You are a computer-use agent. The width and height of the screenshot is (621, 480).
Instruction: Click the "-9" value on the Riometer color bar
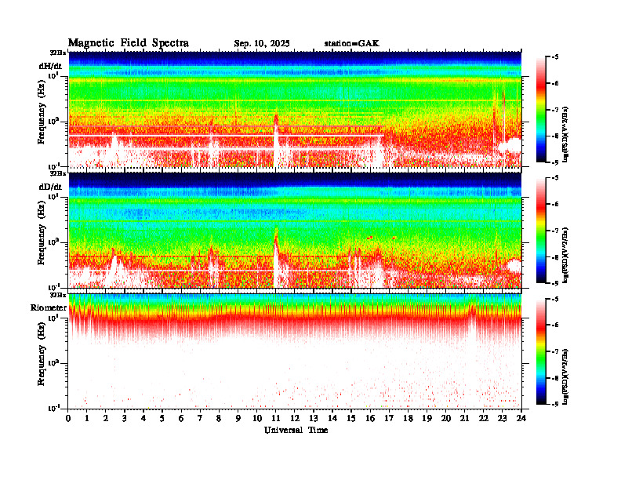click(555, 404)
